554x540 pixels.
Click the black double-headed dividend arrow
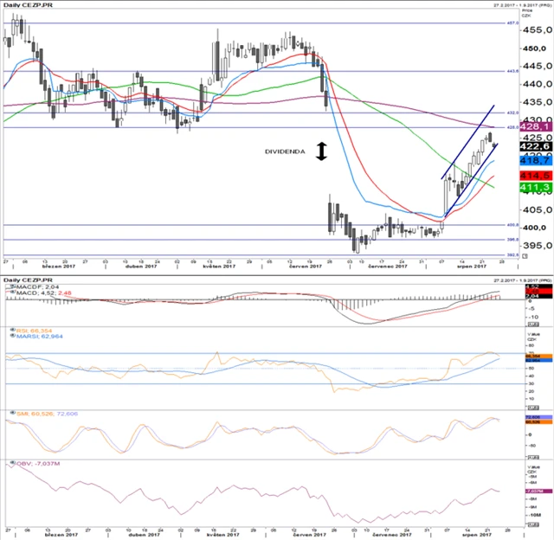click(321, 151)
